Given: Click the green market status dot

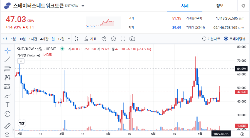Looking at the screenshot, I should [62, 49].
